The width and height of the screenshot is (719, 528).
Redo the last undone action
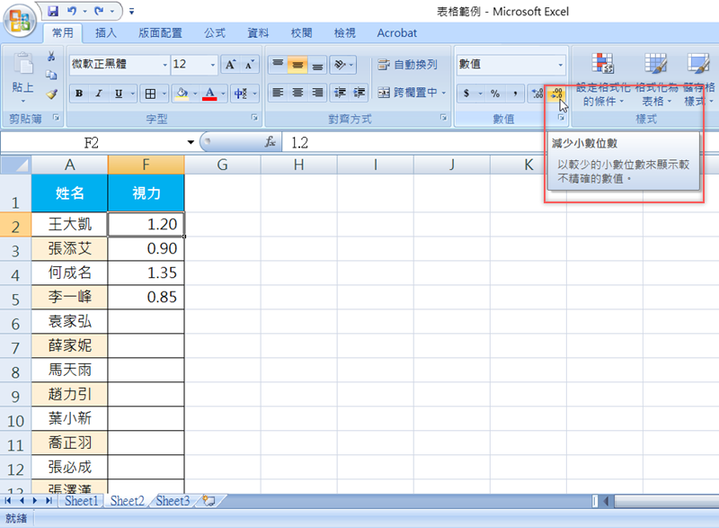tap(99, 11)
